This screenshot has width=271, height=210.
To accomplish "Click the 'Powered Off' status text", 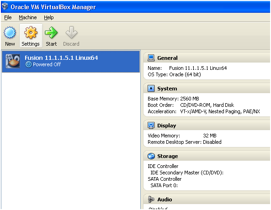I will (47, 64).
